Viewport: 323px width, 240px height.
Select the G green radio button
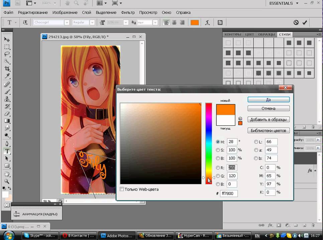tap(218, 176)
